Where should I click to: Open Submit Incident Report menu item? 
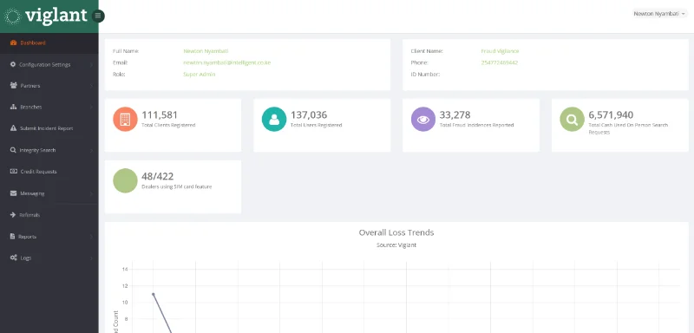[49, 128]
